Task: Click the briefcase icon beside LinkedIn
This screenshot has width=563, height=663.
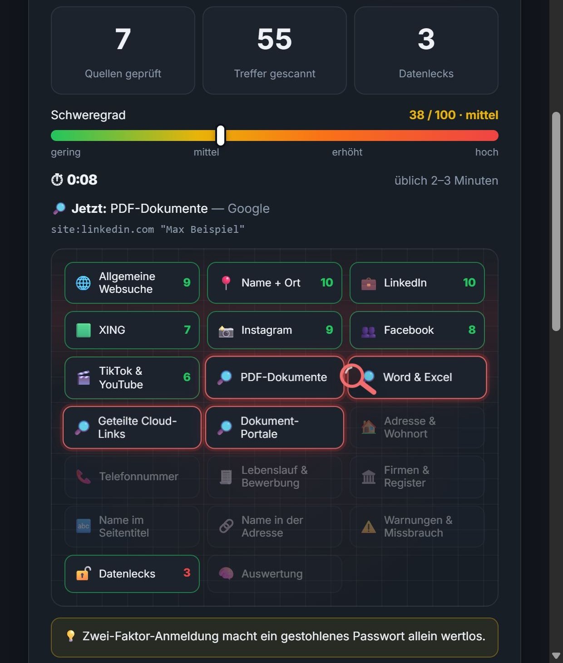Action: pos(368,283)
